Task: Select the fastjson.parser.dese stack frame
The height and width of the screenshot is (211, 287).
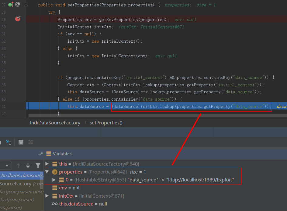Action: point(21,192)
